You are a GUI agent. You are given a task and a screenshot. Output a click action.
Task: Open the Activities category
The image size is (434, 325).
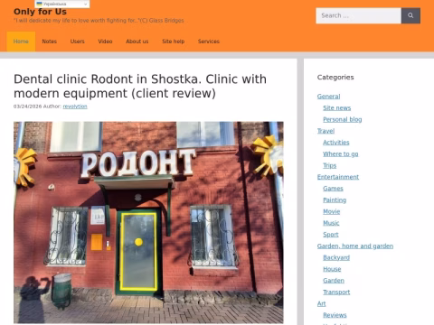[x=336, y=143]
